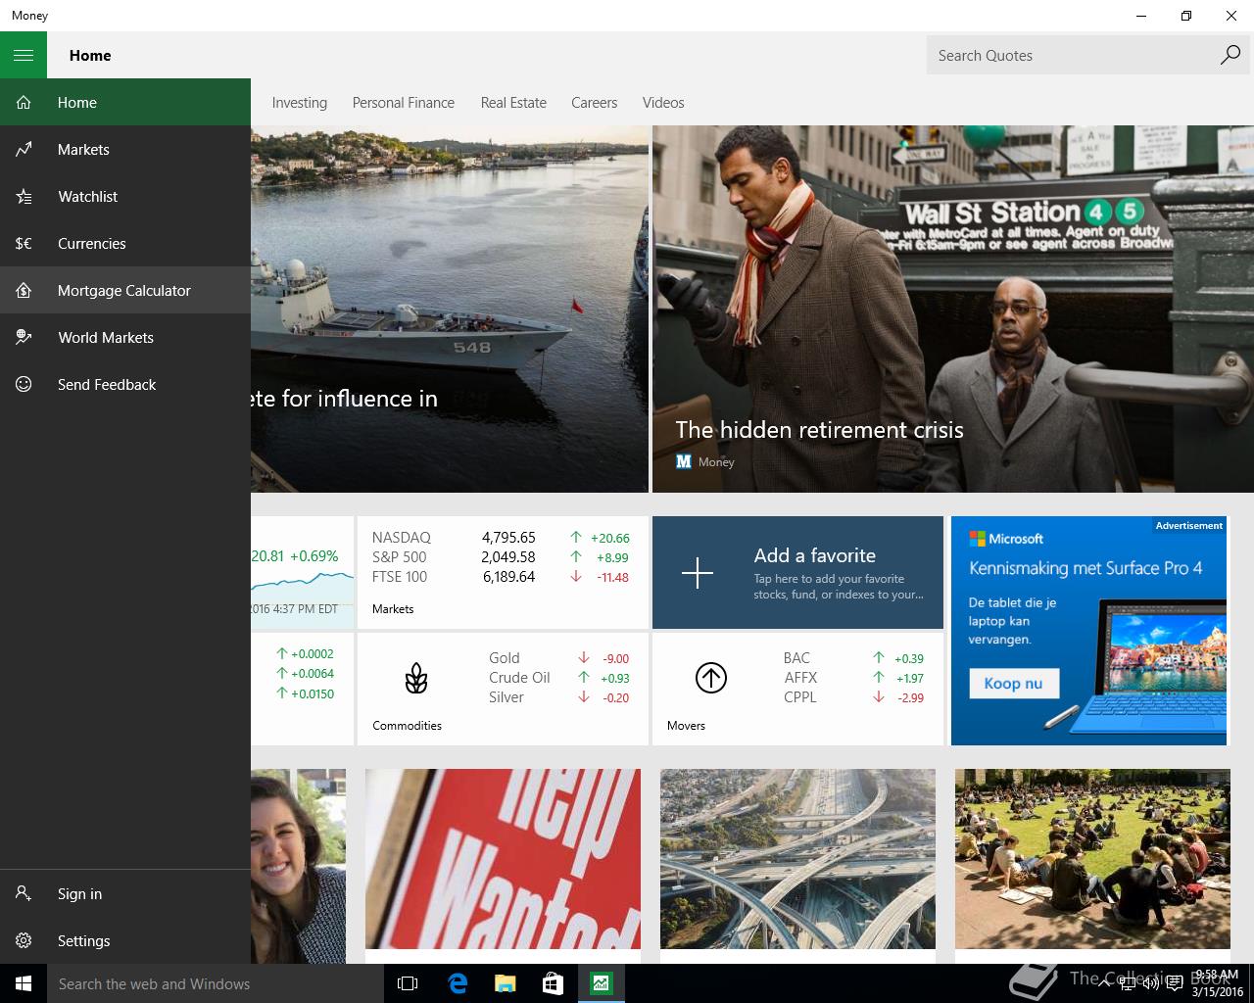Click the Commodities wheat icon
This screenshot has width=1254, height=1003.
(x=416, y=678)
